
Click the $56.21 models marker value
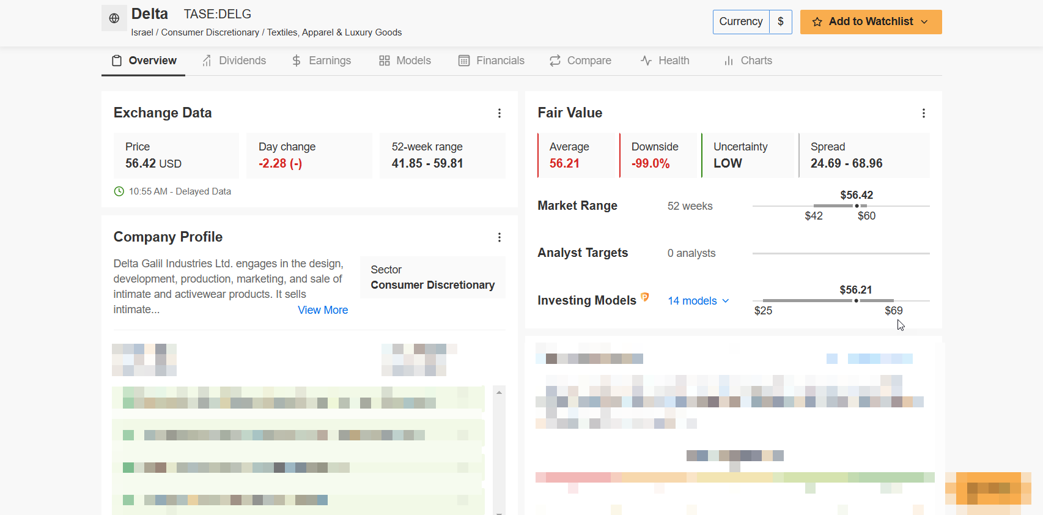856,290
